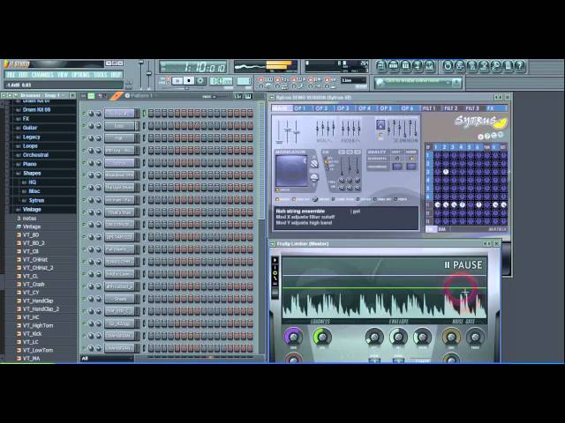Open the FILE menu
565x423 pixels.
pyautogui.click(x=11, y=75)
